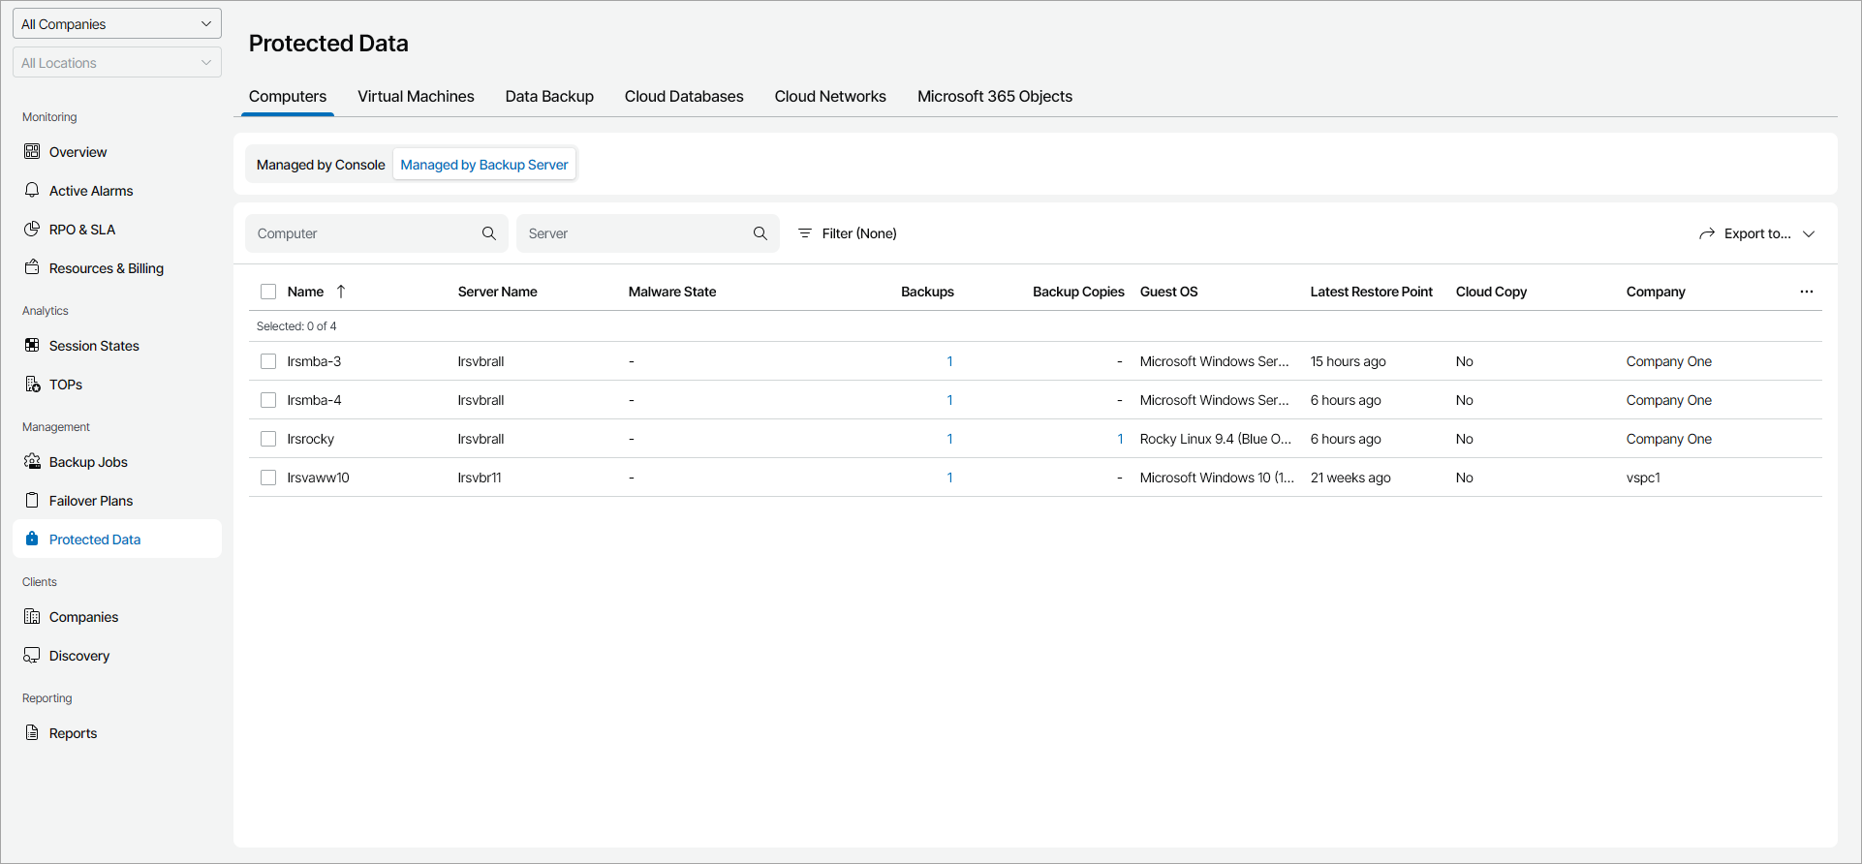This screenshot has height=864, width=1862.
Task: Click the RPO & SLA chart icon
Action: 32,230
